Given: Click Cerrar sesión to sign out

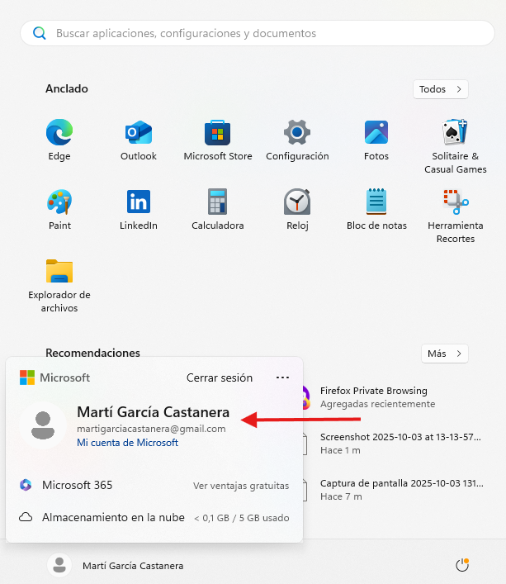Looking at the screenshot, I should point(220,377).
